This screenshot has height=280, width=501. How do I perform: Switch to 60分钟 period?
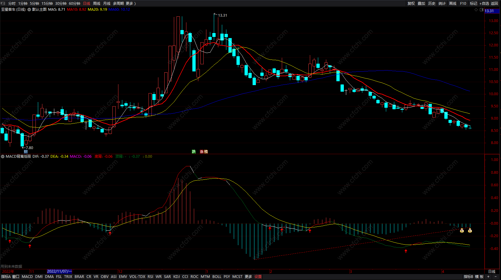(x=75, y=3)
